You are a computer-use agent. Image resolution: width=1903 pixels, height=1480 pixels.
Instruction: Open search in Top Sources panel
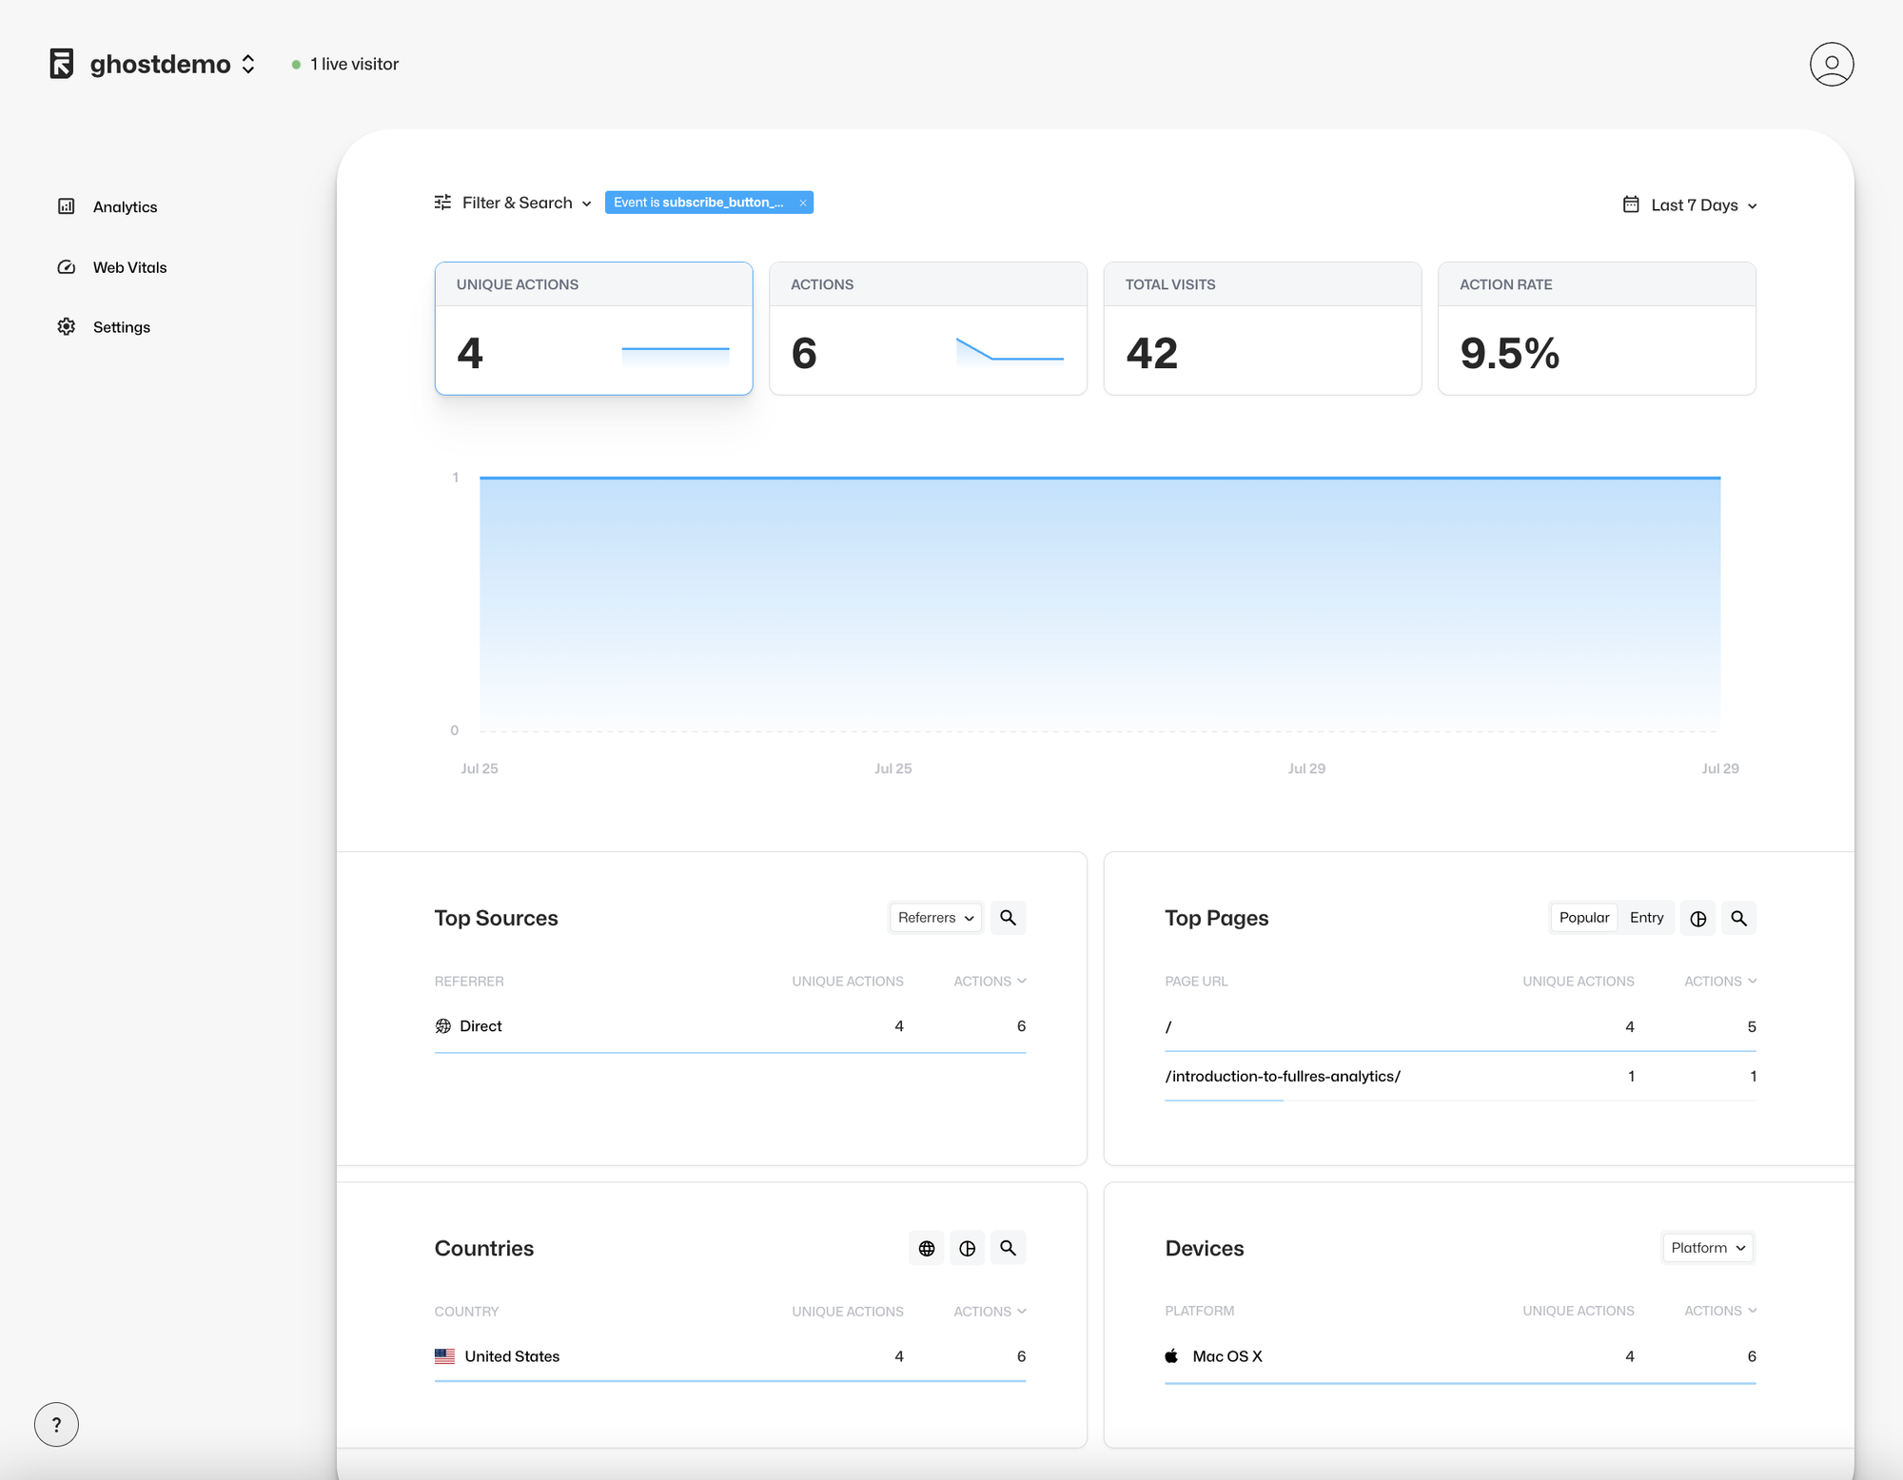click(1008, 918)
